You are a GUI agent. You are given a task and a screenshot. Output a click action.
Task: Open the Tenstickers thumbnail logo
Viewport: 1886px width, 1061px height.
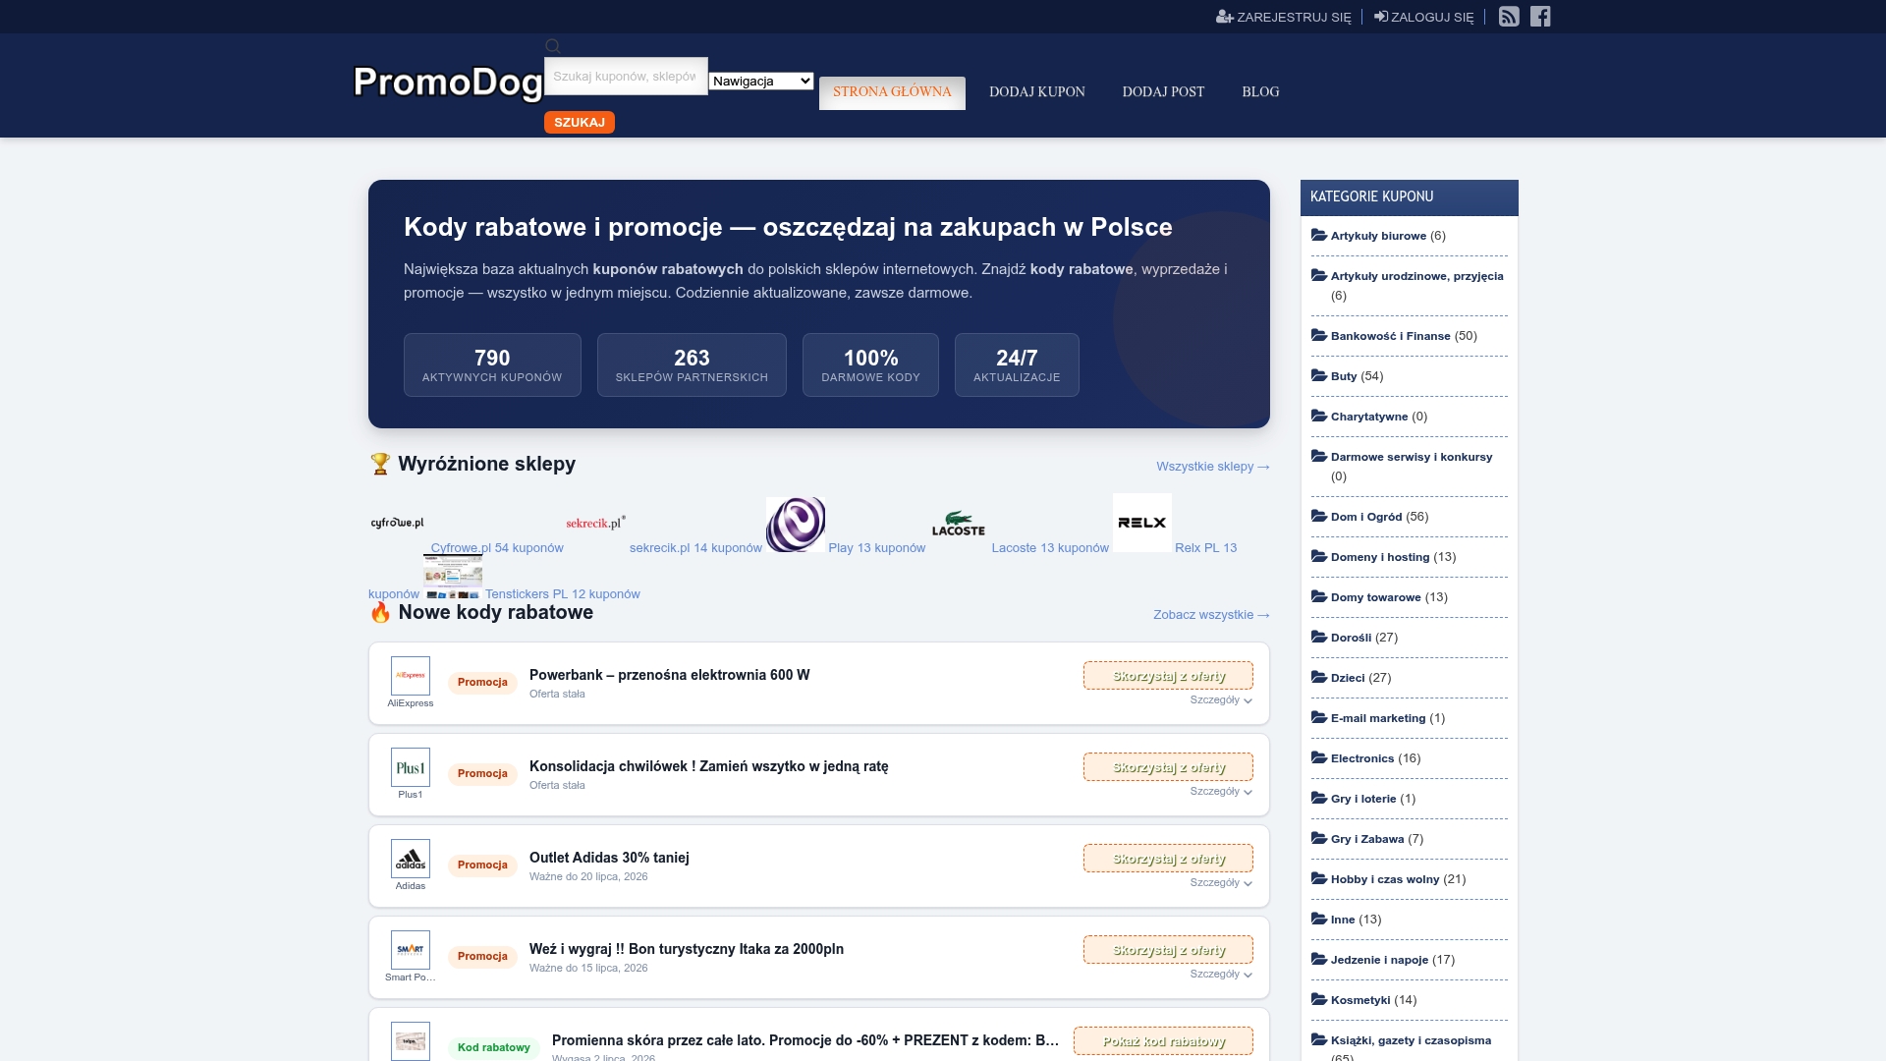tap(453, 576)
